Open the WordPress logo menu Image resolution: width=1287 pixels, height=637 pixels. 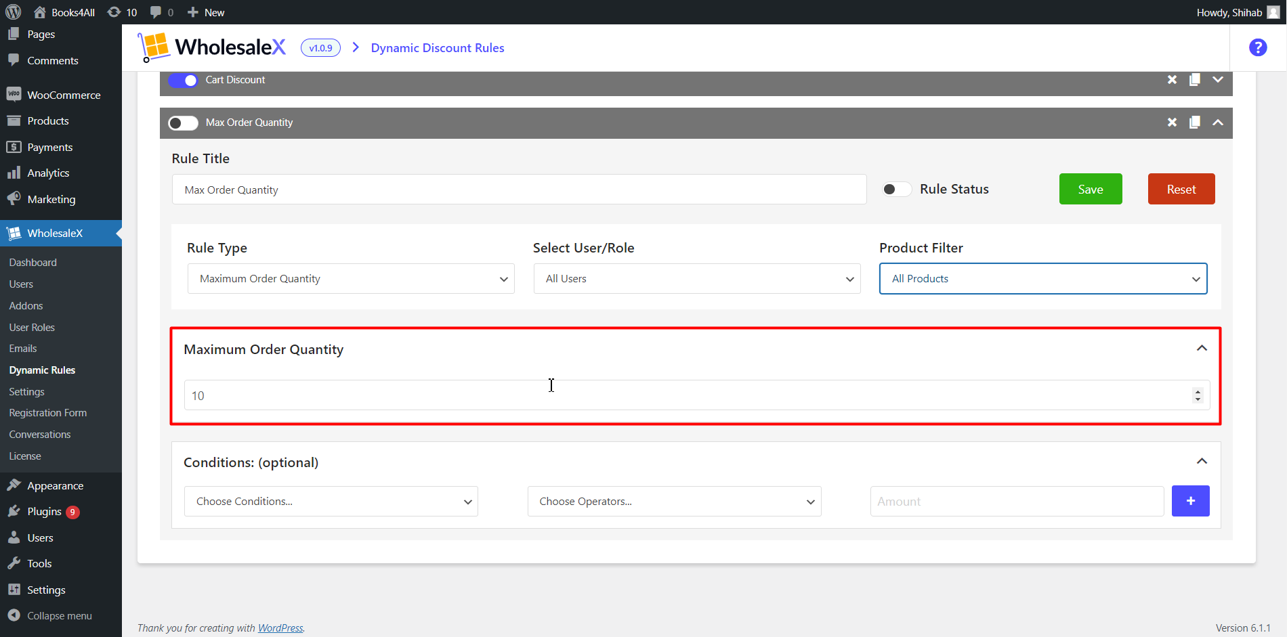coord(14,12)
